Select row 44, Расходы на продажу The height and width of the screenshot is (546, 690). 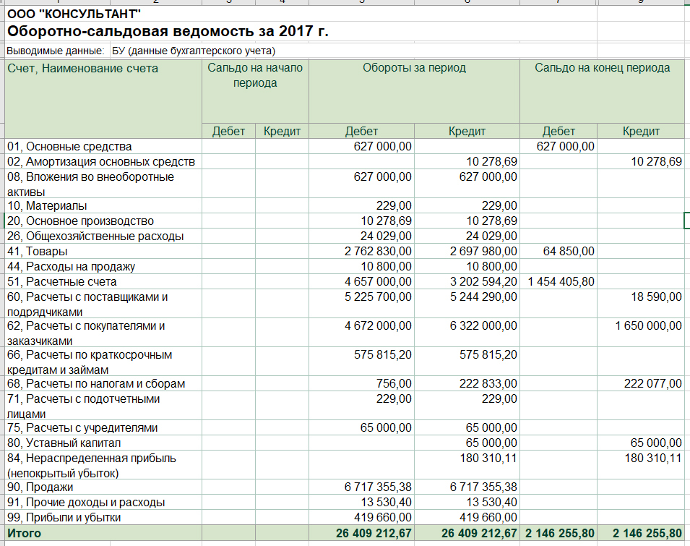point(345,266)
